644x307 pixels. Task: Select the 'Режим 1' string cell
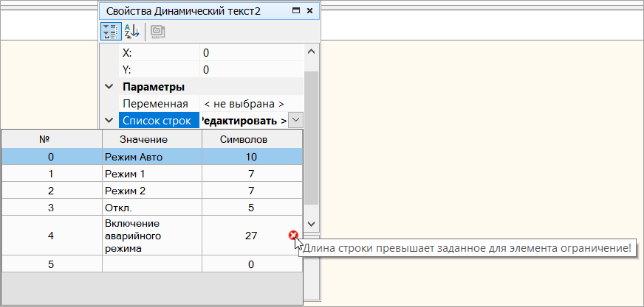[151, 174]
